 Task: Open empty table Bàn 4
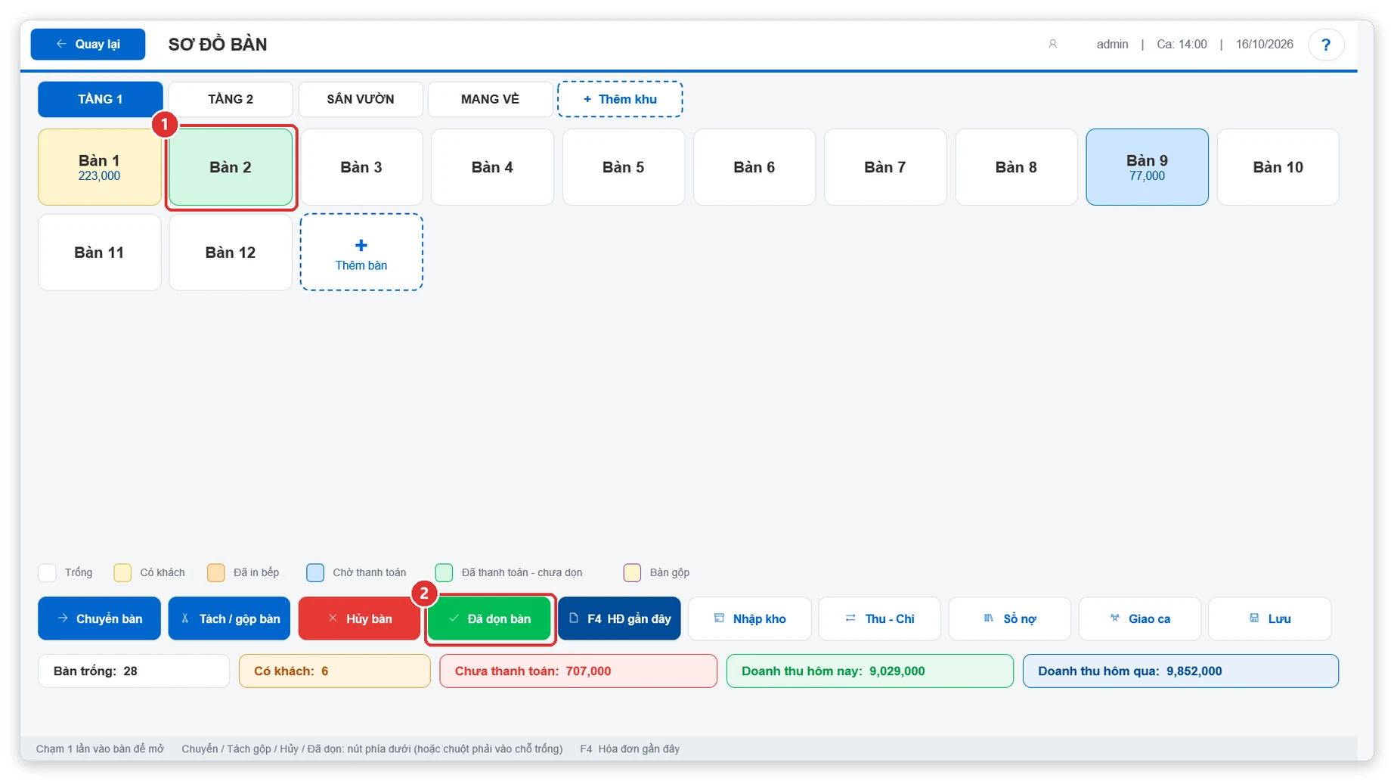click(492, 167)
